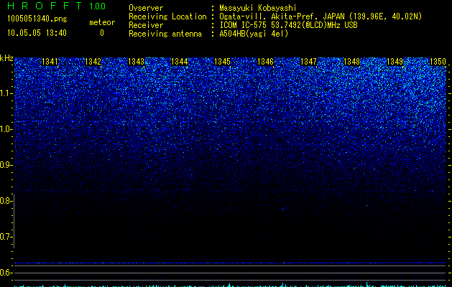Click the kHz axis unit label
Viewport: 452px width, 287px height.
6,58
